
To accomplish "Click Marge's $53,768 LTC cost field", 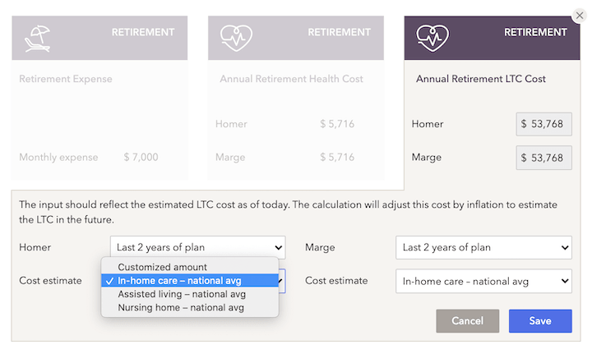I will (544, 158).
